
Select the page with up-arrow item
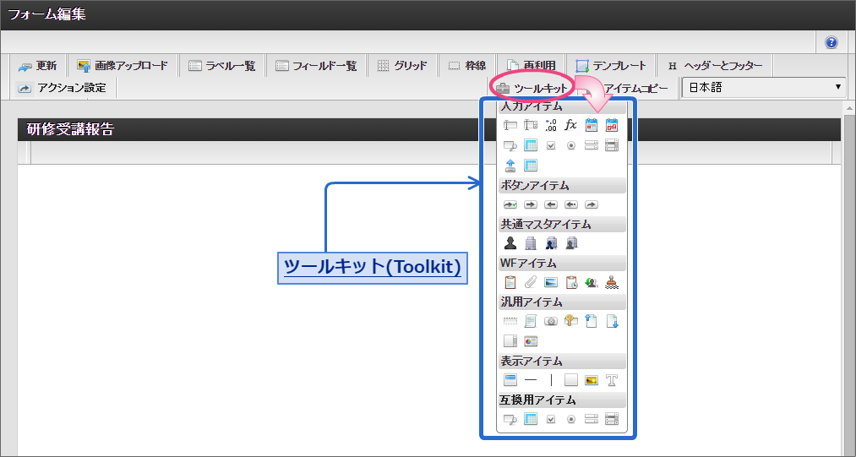pyautogui.click(x=592, y=321)
